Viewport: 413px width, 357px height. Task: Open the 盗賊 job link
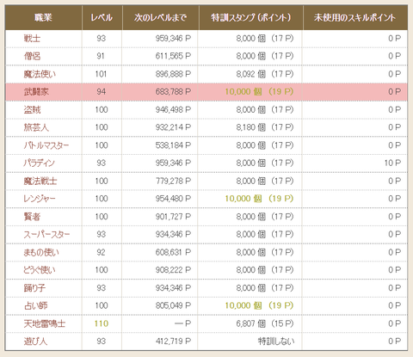click(x=32, y=109)
